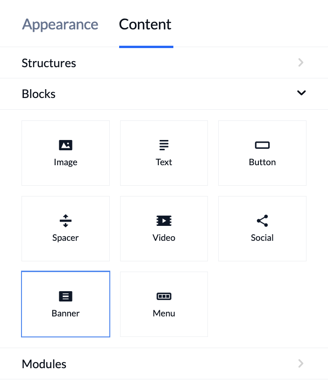This screenshot has height=392, width=328.
Task: Pick the Text block icon
Action: coord(164,145)
